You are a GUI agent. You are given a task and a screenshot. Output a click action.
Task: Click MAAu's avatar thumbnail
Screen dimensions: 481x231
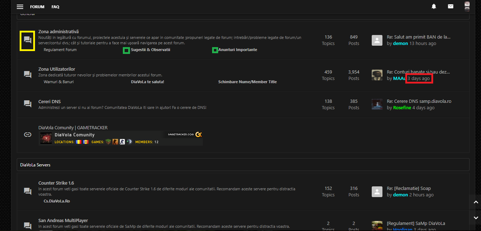(377, 75)
